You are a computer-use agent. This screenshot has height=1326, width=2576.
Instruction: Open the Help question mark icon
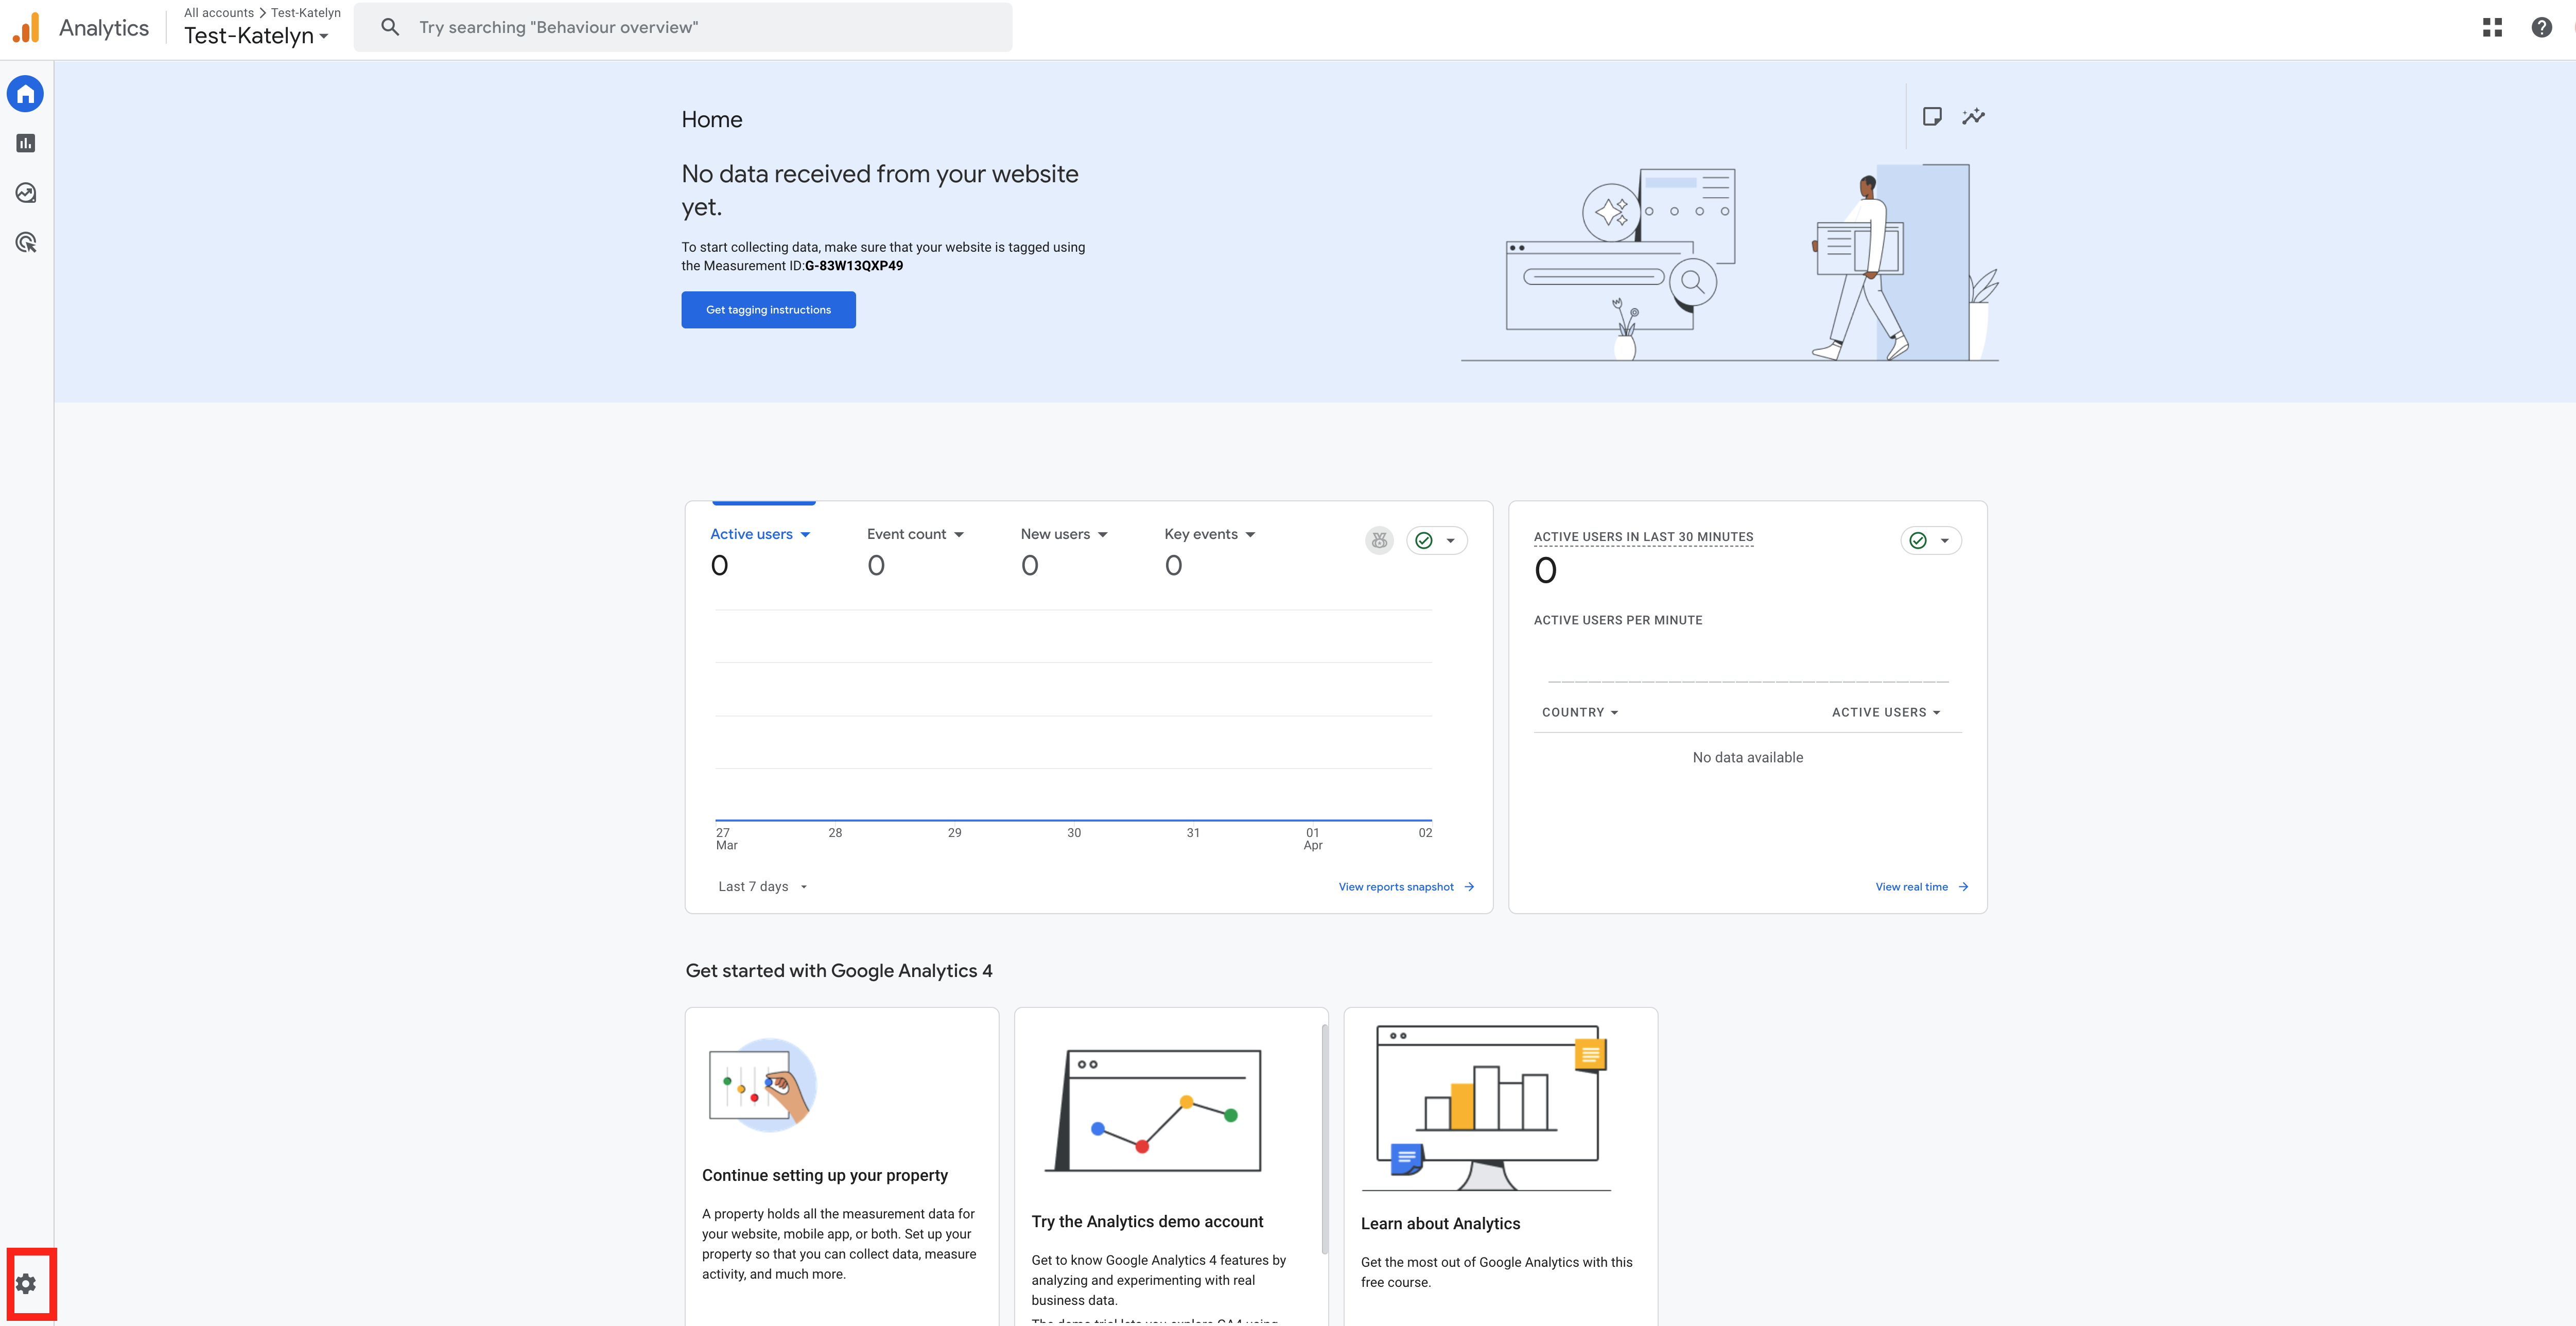tap(2541, 27)
